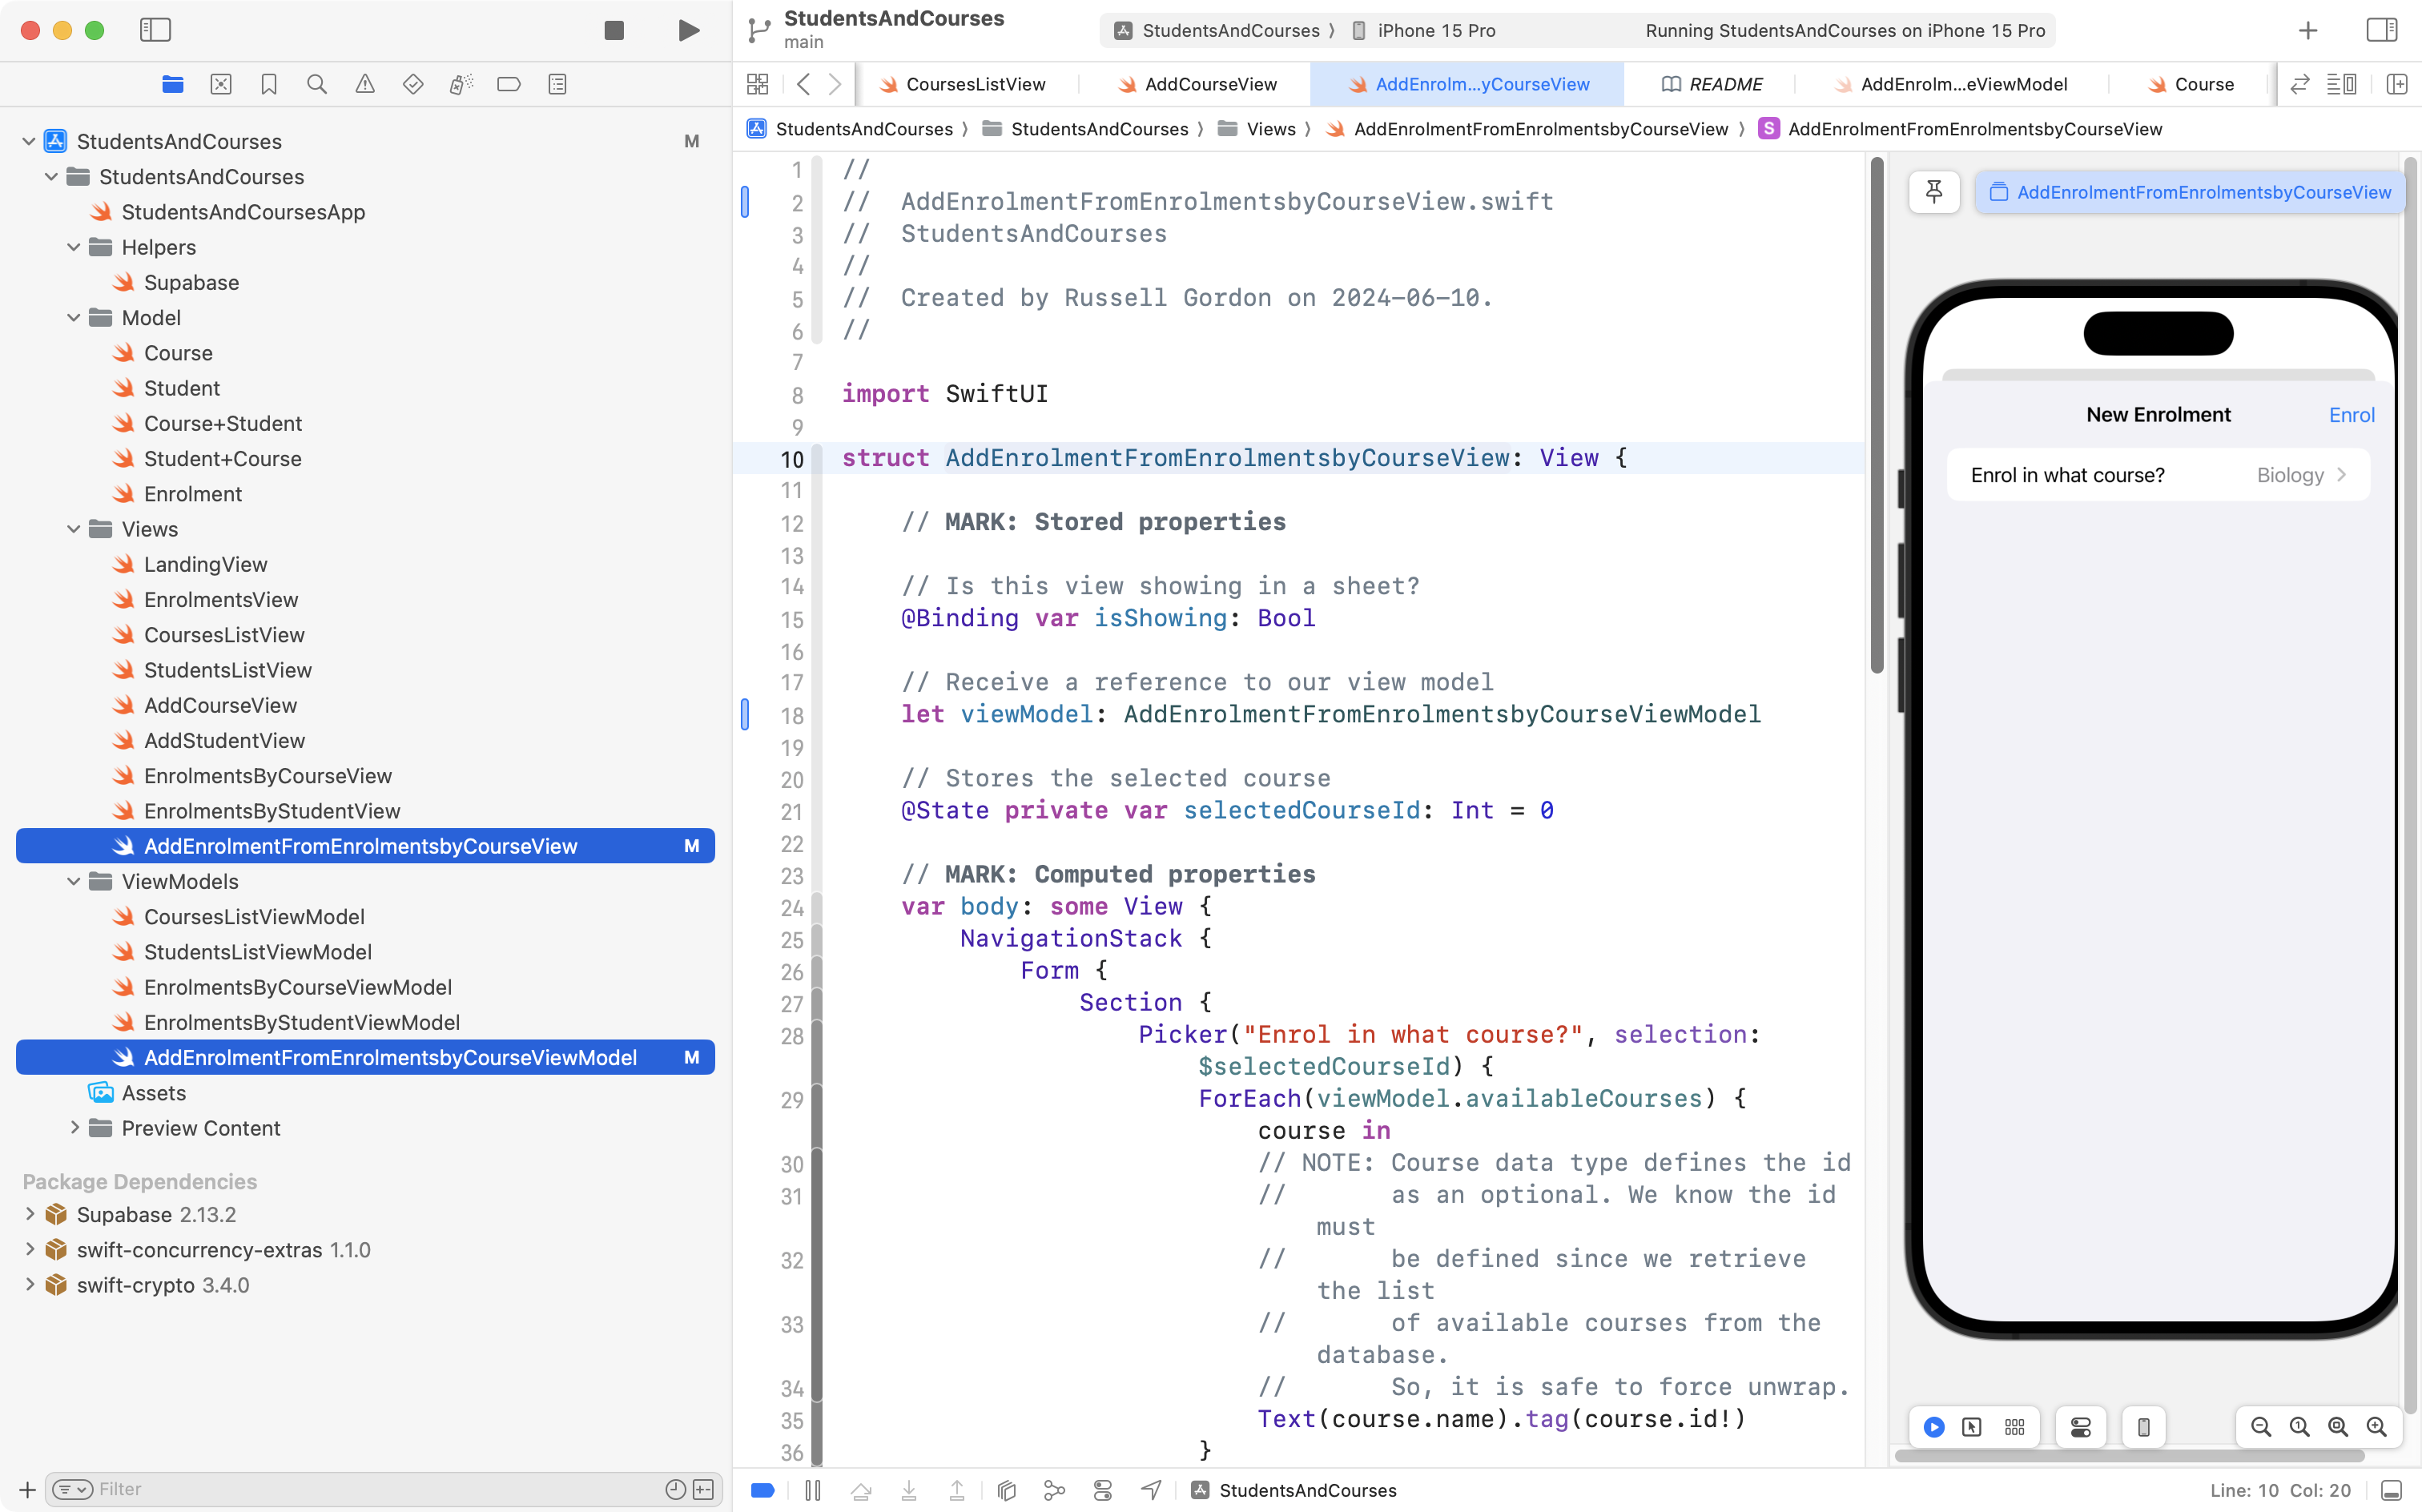Start Live preview mode in the canvas
The image size is (2422, 1512).
(x=1933, y=1427)
